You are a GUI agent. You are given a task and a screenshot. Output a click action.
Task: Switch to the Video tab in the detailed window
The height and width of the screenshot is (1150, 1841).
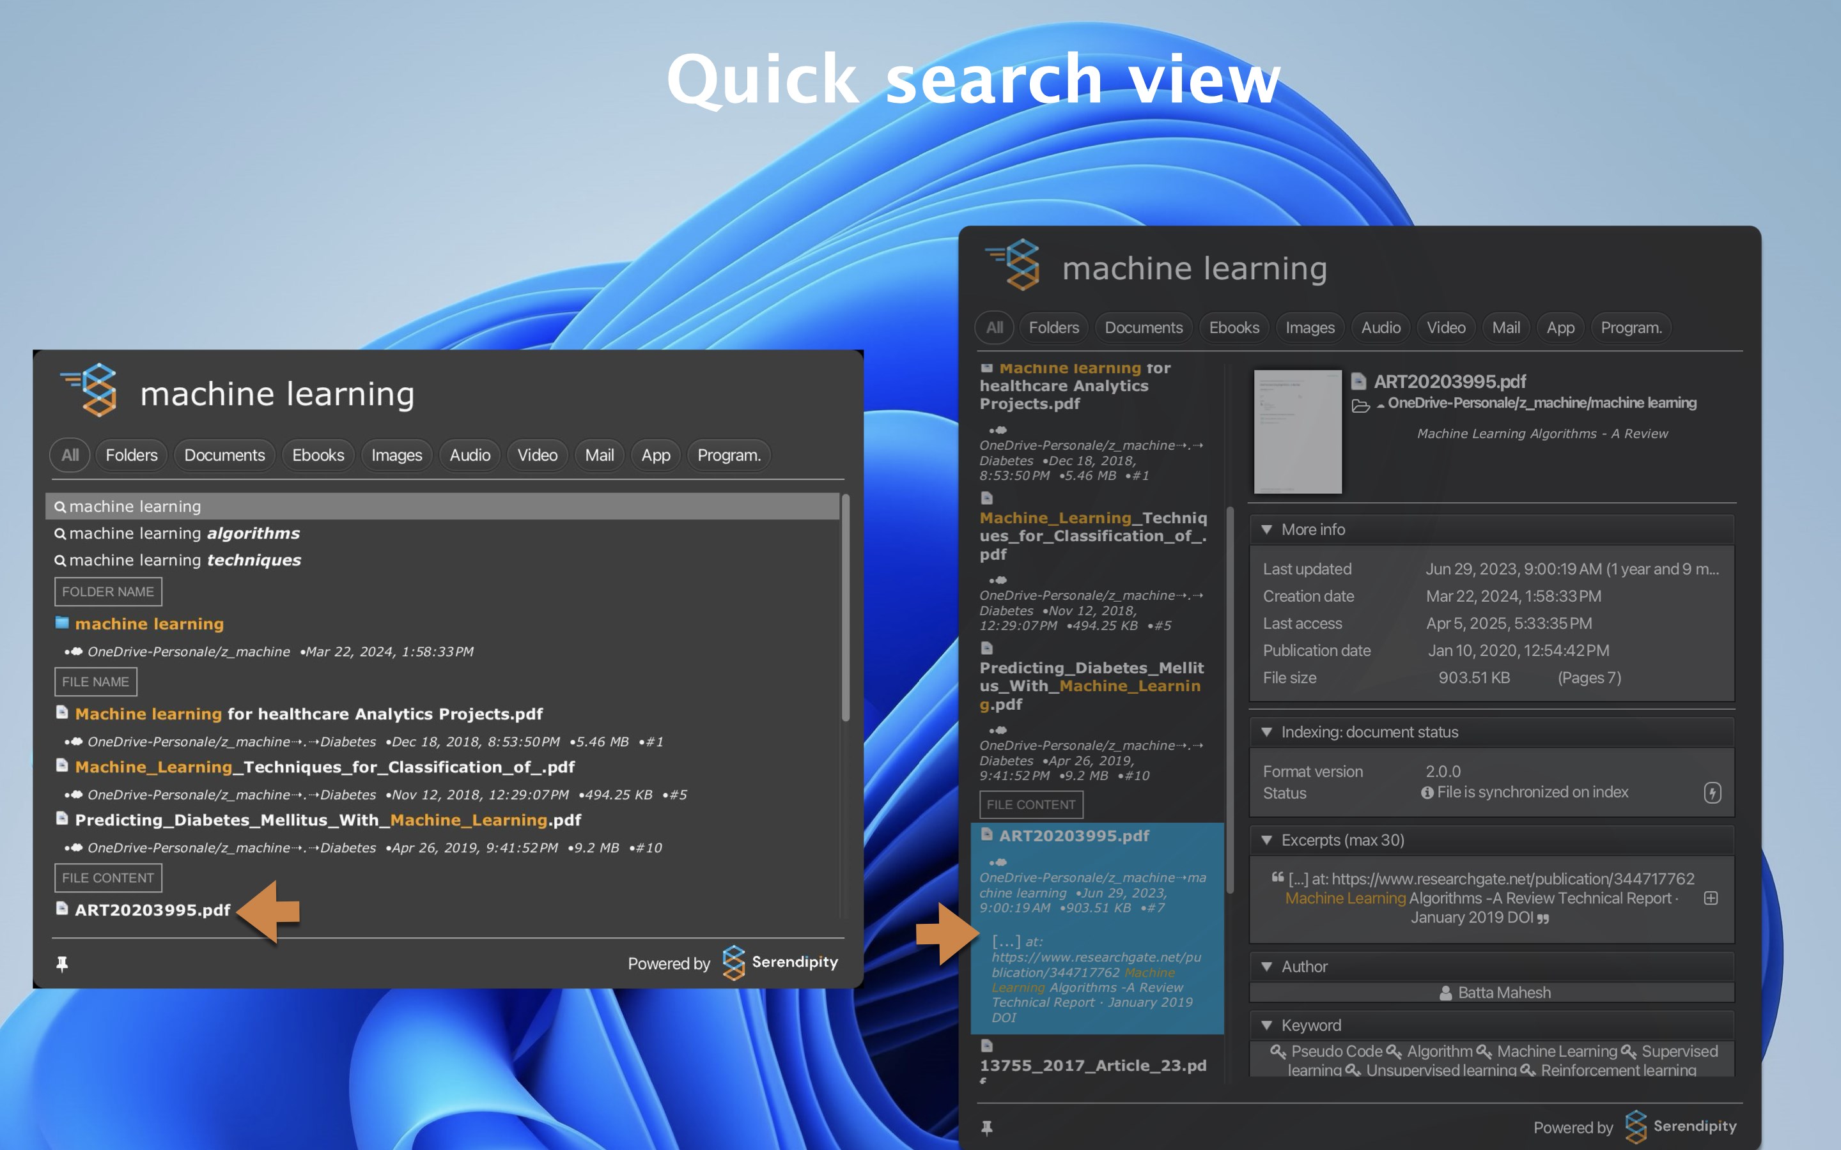coord(1446,328)
